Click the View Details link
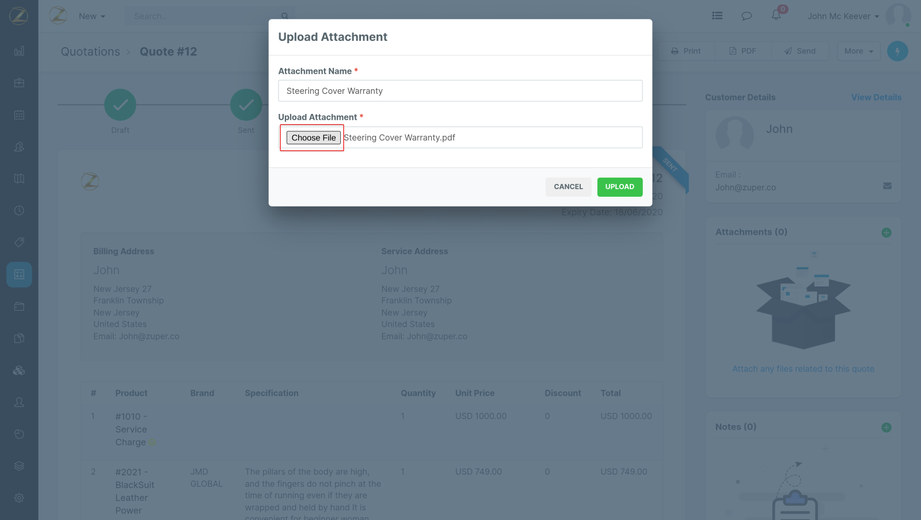Image resolution: width=921 pixels, height=520 pixels. click(876, 97)
